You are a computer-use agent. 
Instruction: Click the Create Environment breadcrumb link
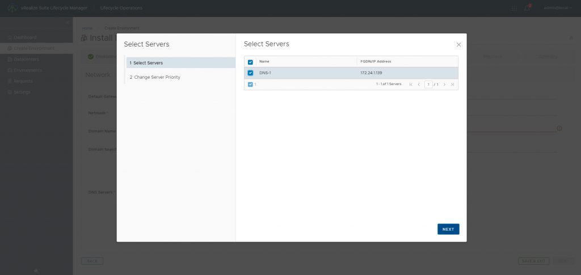pyautogui.click(x=122, y=28)
